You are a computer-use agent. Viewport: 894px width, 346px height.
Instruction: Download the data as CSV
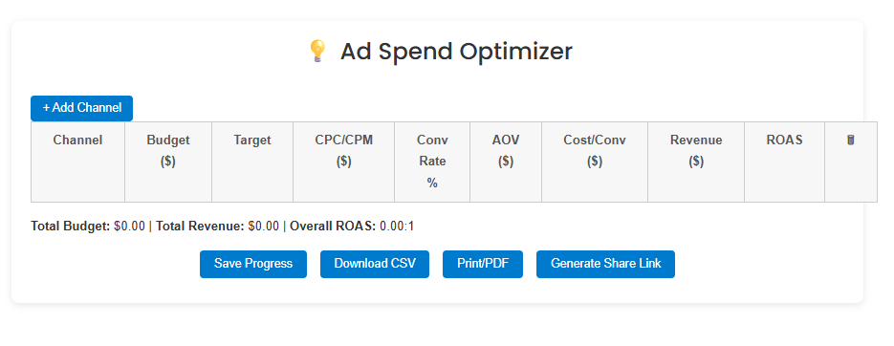(375, 264)
